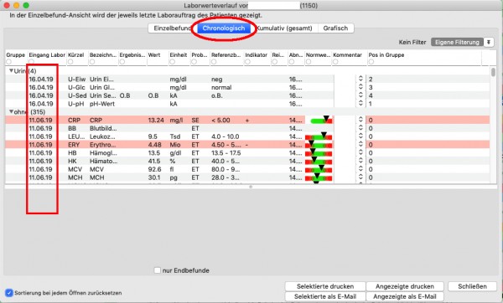The image size is (503, 303).
Task: Select the Chronologisch tab
Action: (x=224, y=28)
